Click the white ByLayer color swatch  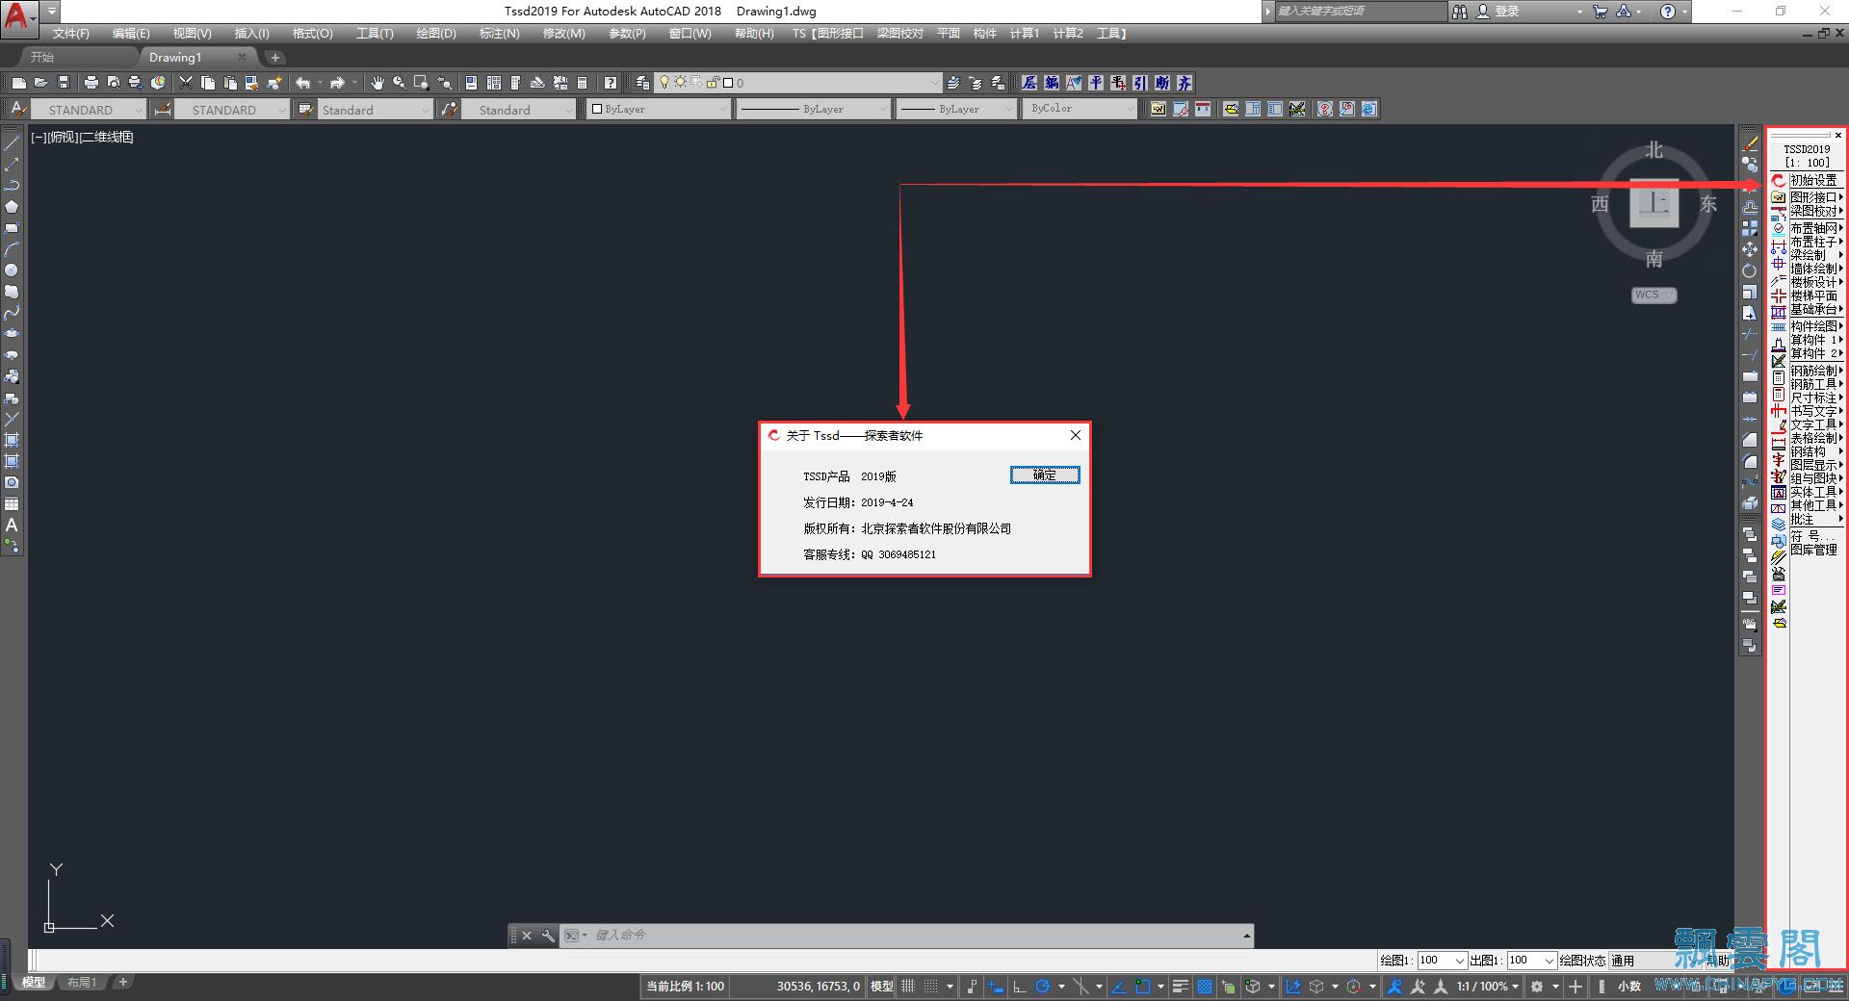pyautogui.click(x=597, y=110)
